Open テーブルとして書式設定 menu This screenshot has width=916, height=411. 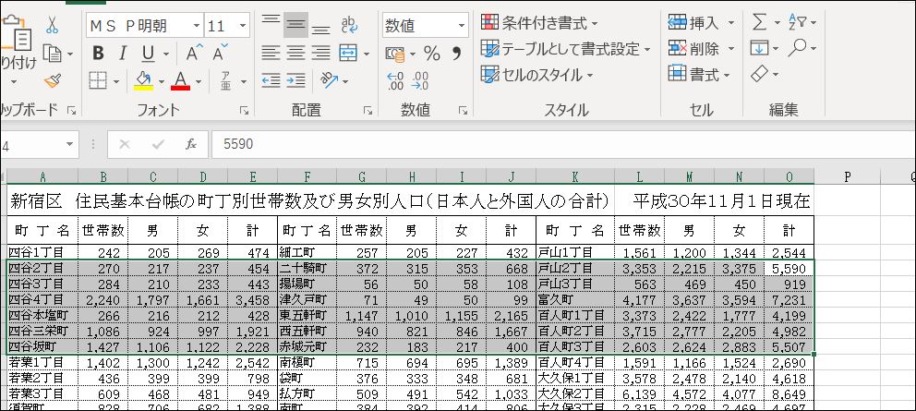565,49
